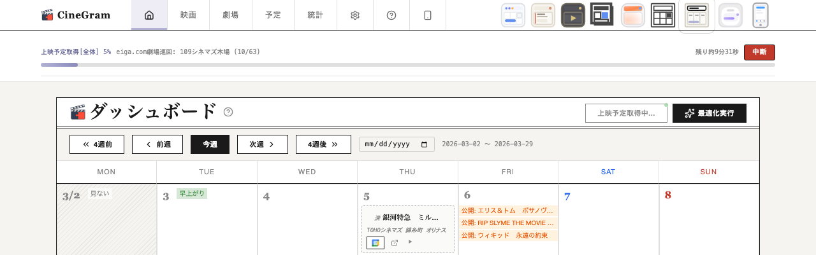Select the smartphone layout theme thumbnail
Image resolution: width=816 pixels, height=255 pixels.
point(761,15)
